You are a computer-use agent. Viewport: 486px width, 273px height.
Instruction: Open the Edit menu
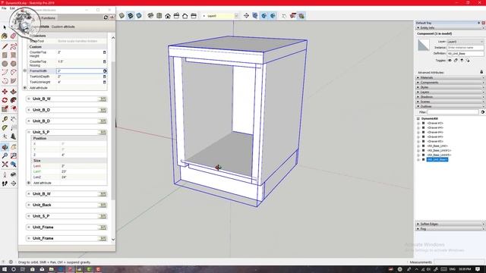12,8
